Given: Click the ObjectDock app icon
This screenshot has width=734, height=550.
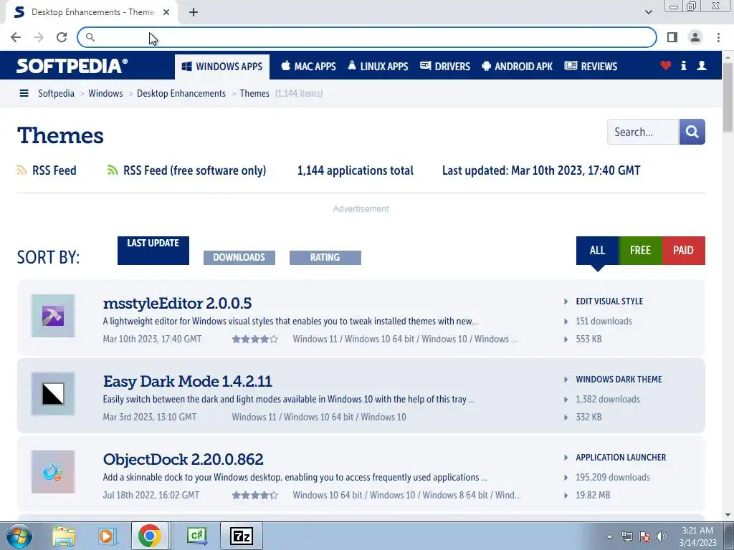Looking at the screenshot, I should (53, 472).
